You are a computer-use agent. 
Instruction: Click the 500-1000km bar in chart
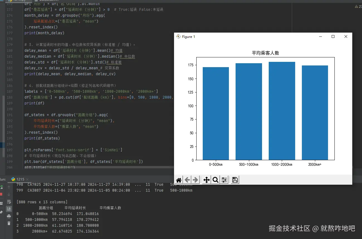(x=249, y=111)
